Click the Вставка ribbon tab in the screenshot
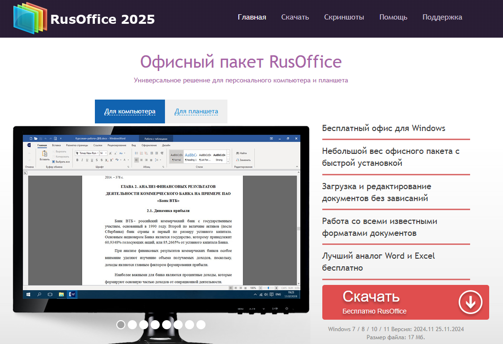 pyautogui.click(x=56, y=145)
